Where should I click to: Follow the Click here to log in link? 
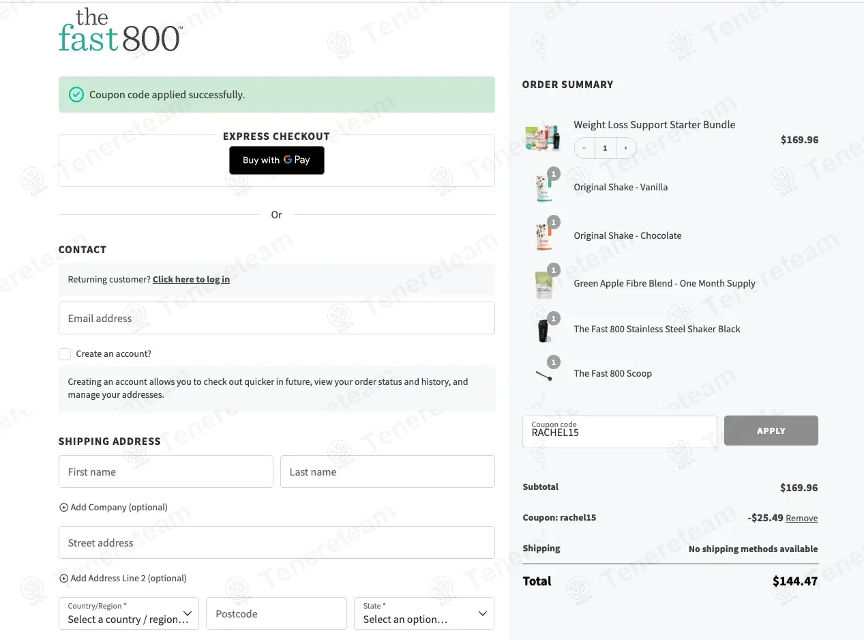click(191, 280)
